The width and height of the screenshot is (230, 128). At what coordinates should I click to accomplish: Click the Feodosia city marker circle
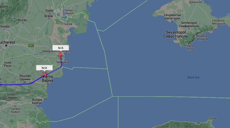pos(218,26)
